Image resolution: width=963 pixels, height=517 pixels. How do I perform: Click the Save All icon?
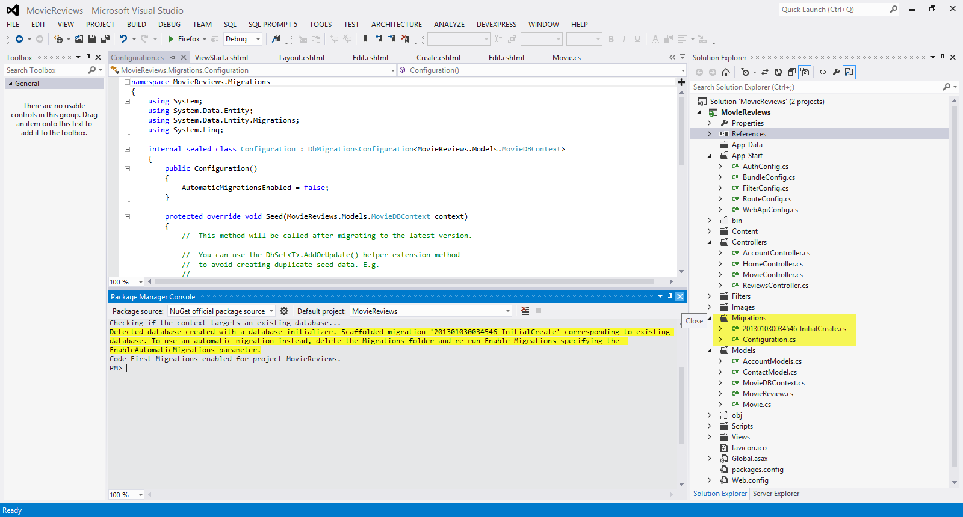(105, 39)
